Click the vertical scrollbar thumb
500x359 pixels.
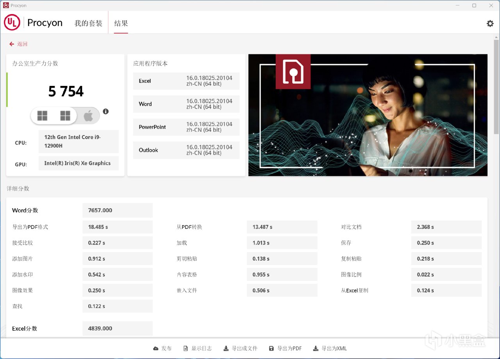[x=496, y=87]
